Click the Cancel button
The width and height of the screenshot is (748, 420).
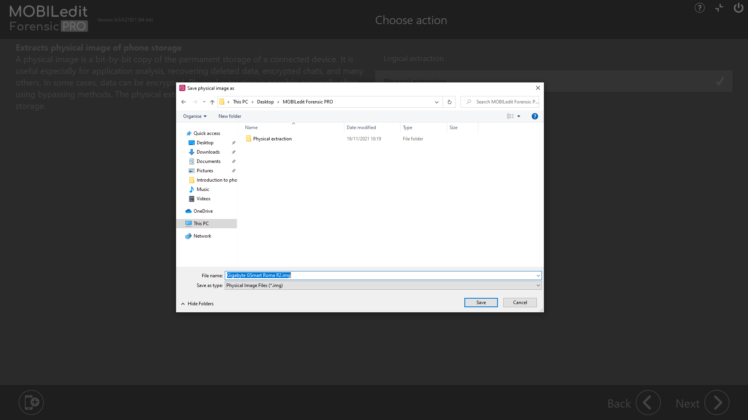click(520, 303)
